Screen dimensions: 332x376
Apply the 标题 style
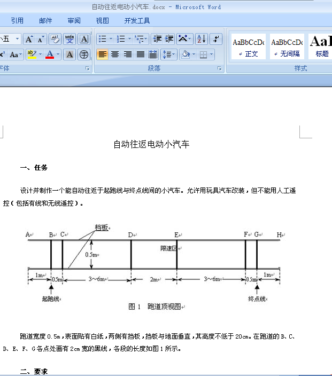(320, 46)
